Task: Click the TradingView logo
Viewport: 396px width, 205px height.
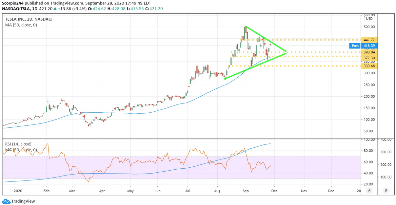Action: click(x=19, y=201)
